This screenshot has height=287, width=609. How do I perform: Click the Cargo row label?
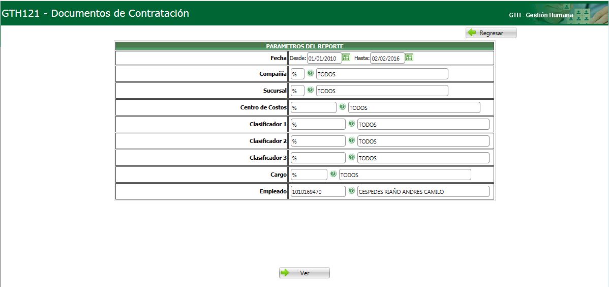click(279, 175)
